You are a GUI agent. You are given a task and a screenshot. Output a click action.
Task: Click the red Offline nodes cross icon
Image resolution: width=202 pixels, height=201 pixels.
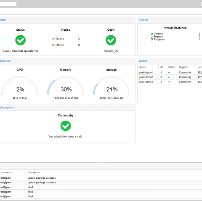tap(53, 45)
